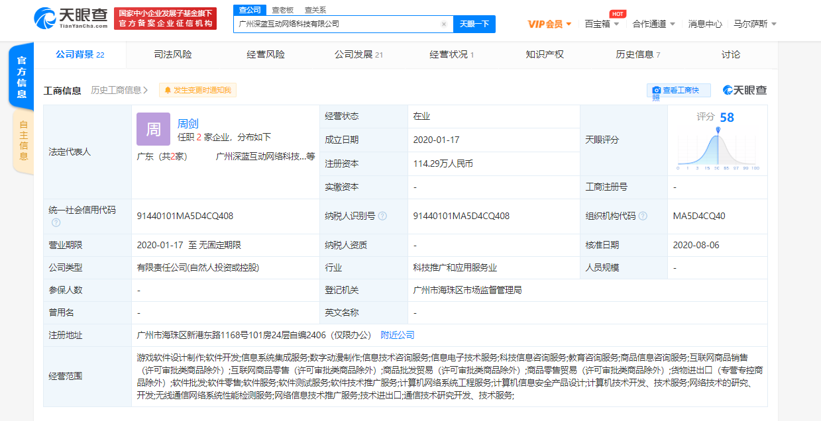Screen dimensions: 821x421
Task: Click the 天眼一下 search button
Action: click(x=472, y=23)
